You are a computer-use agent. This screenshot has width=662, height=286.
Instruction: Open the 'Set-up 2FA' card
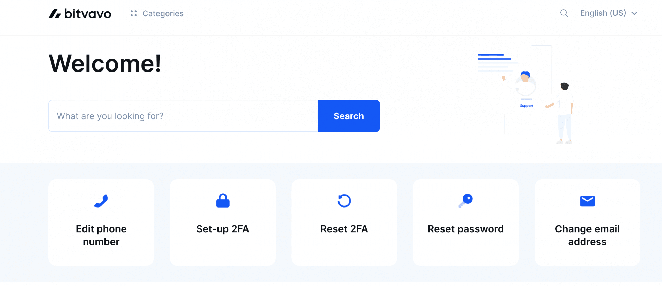[x=223, y=223]
